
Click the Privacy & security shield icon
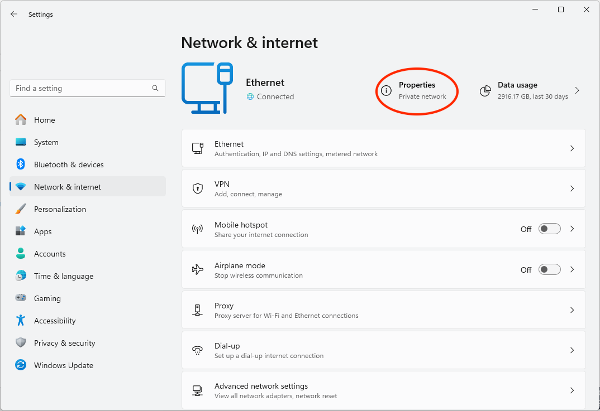tap(22, 342)
